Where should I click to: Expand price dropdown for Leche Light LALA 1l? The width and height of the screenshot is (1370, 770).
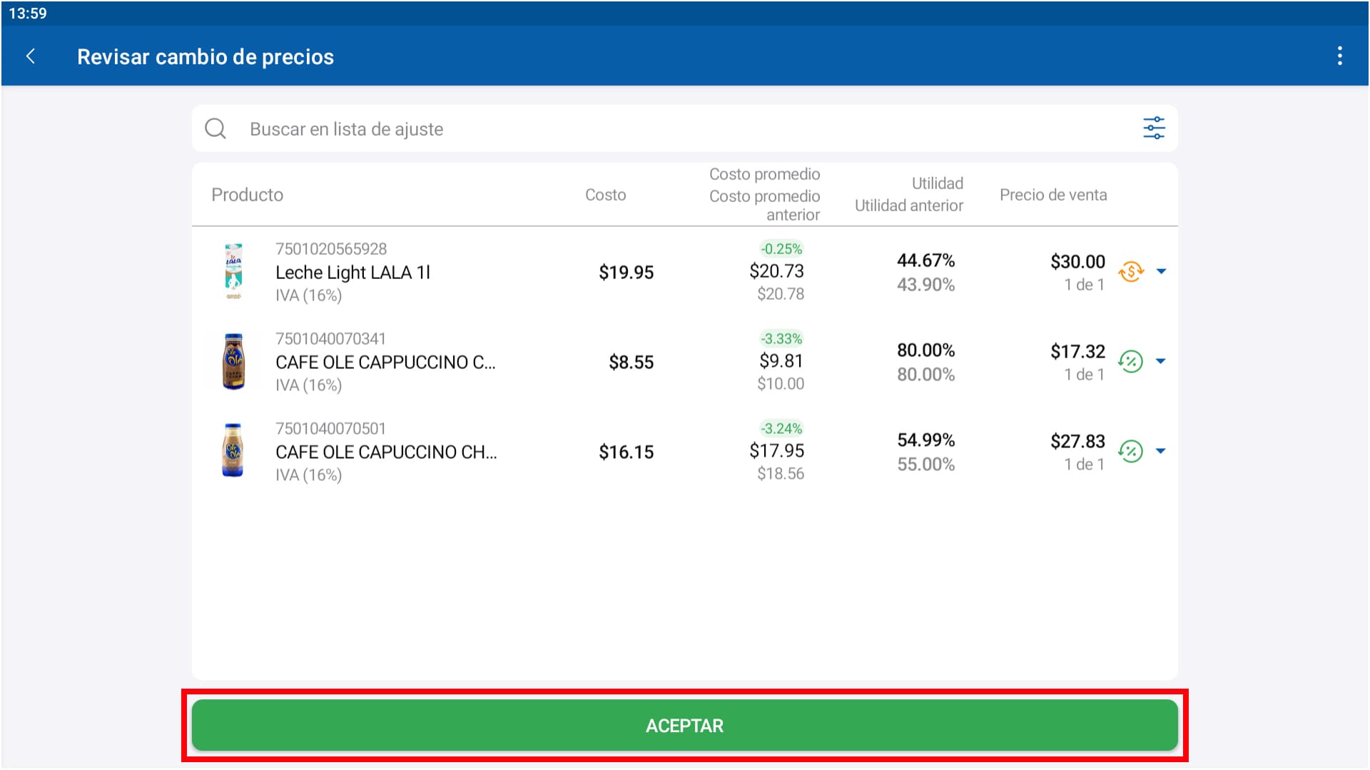(x=1161, y=271)
